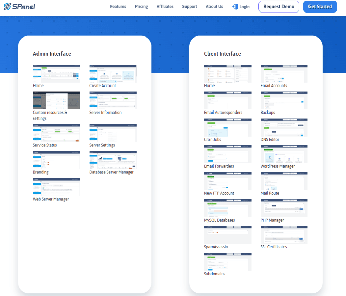Go to the Pricing page
Screen dimensions: 346x296
pyautogui.click(x=142, y=7)
